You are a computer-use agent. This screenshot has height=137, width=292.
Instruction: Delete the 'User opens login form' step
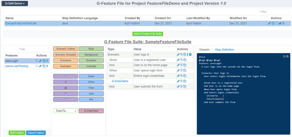[181, 71]
